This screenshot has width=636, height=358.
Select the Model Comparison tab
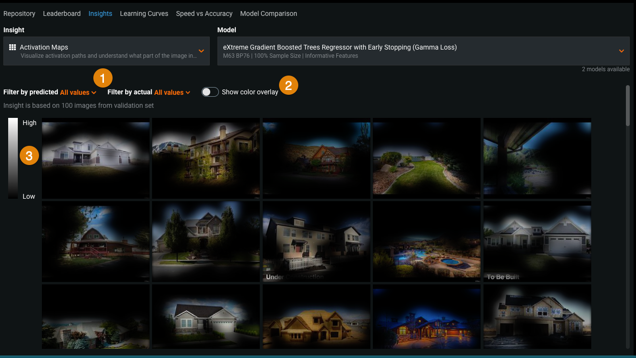(x=268, y=13)
